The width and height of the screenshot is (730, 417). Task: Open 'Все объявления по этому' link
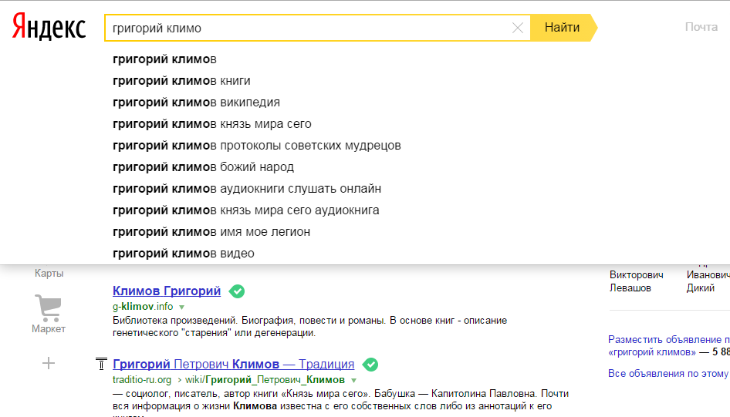pyautogui.click(x=668, y=373)
